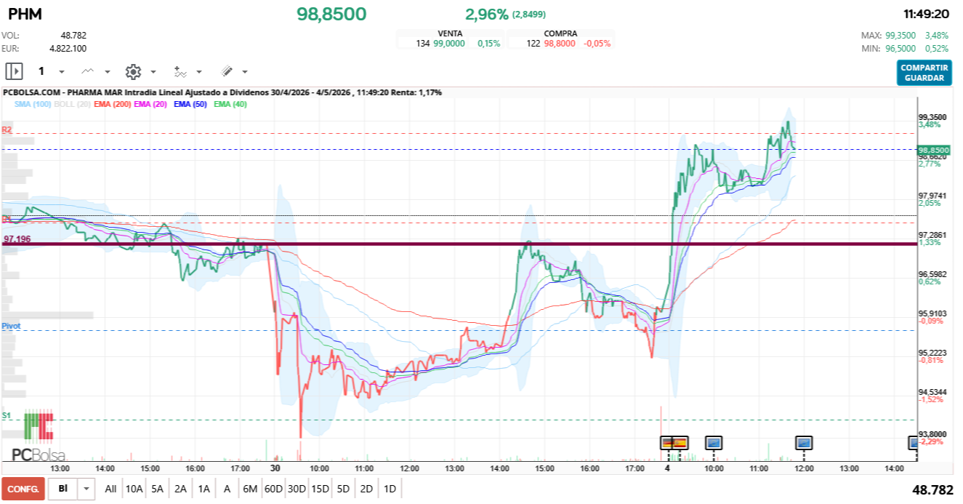Select the 60D time range
The width and height of the screenshot is (963, 504).
click(273, 489)
